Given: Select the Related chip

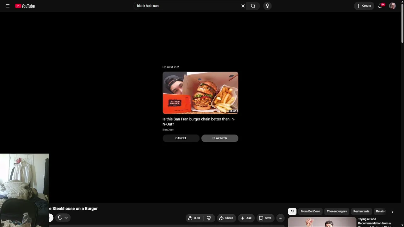Looking at the screenshot, I should 381,211.
